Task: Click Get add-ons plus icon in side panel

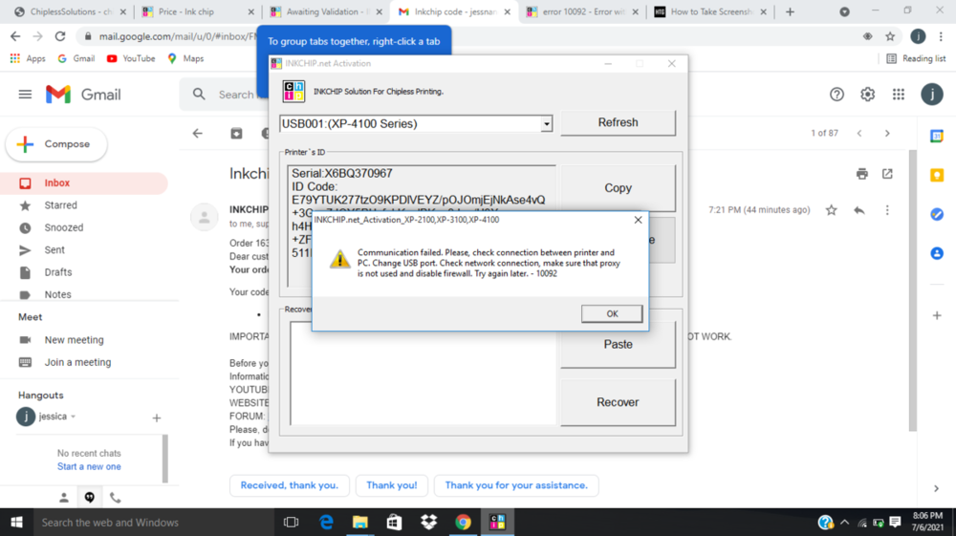Action: pos(937,315)
